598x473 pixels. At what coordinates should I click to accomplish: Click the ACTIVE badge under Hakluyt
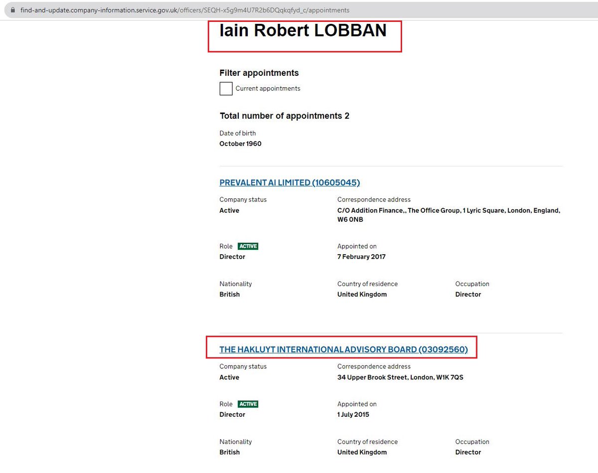248,404
